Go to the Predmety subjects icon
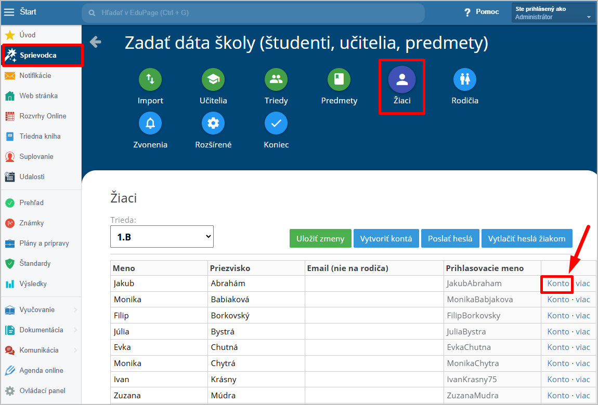Image resolution: width=598 pixels, height=405 pixels. point(339,79)
